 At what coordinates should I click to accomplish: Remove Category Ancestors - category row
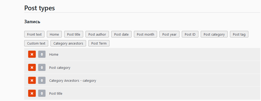coord(32,80)
